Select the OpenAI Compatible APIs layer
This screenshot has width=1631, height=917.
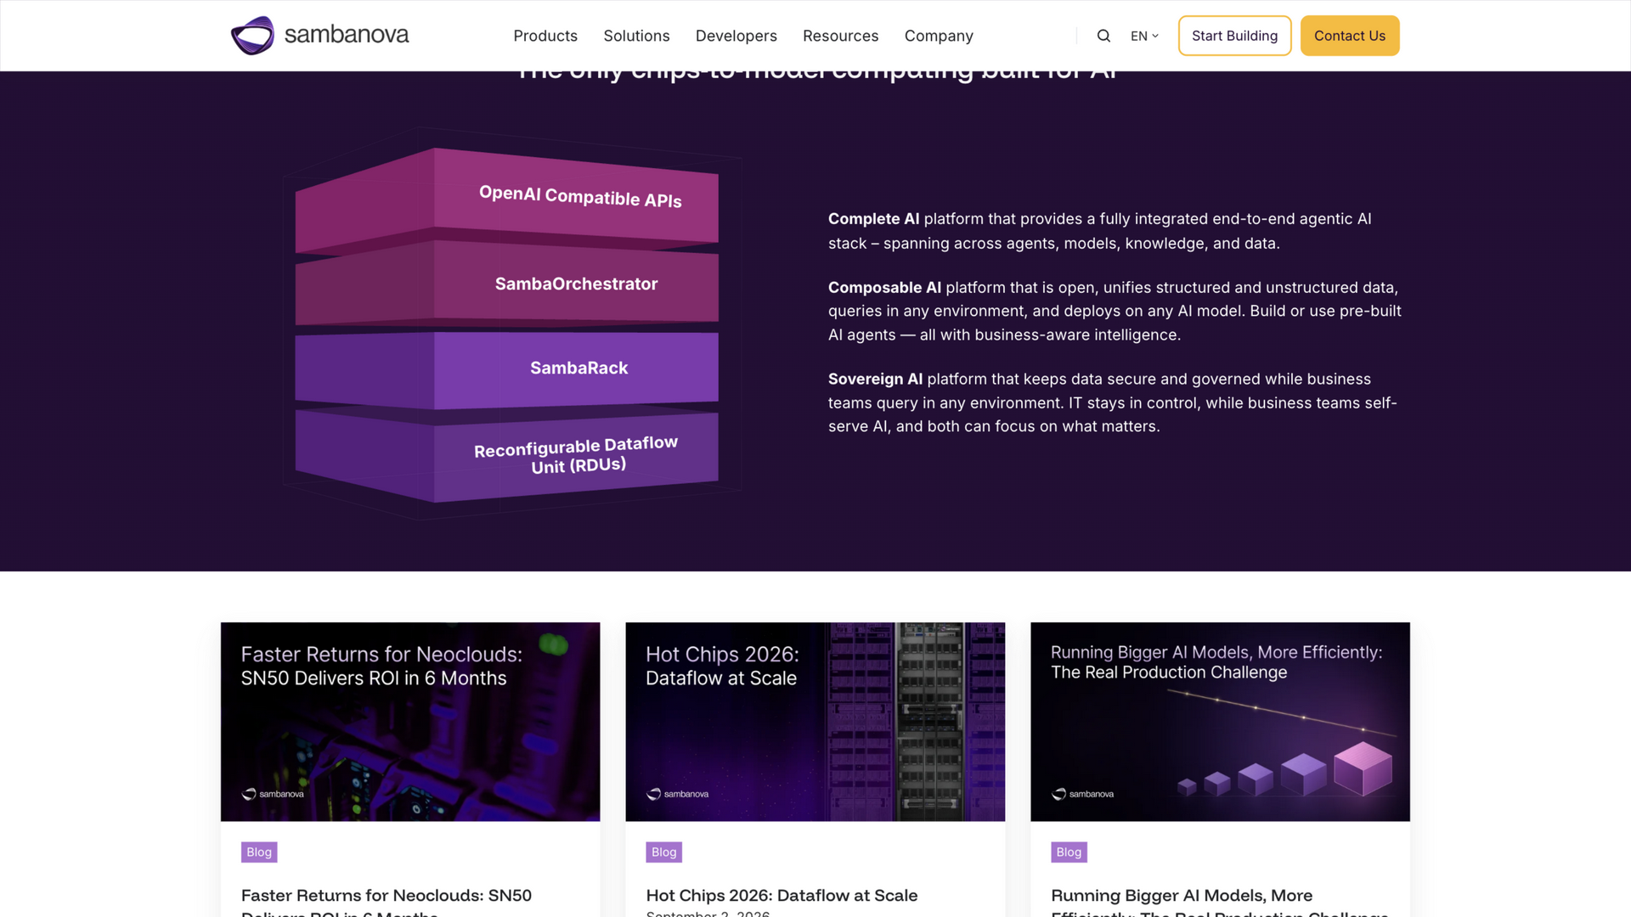[x=507, y=200]
